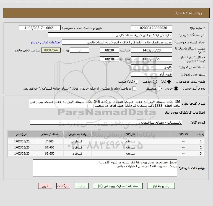The image size is (213, 206).
Task: Click سیمان in row 3
Action: pos(131,153)
